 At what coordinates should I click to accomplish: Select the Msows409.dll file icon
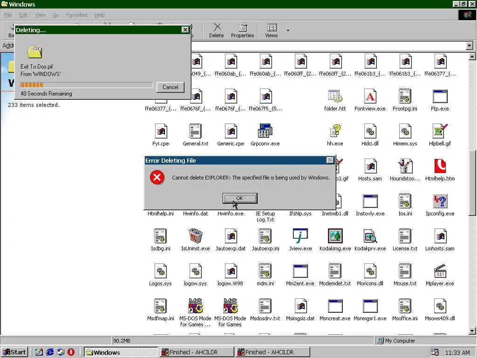pos(440,306)
